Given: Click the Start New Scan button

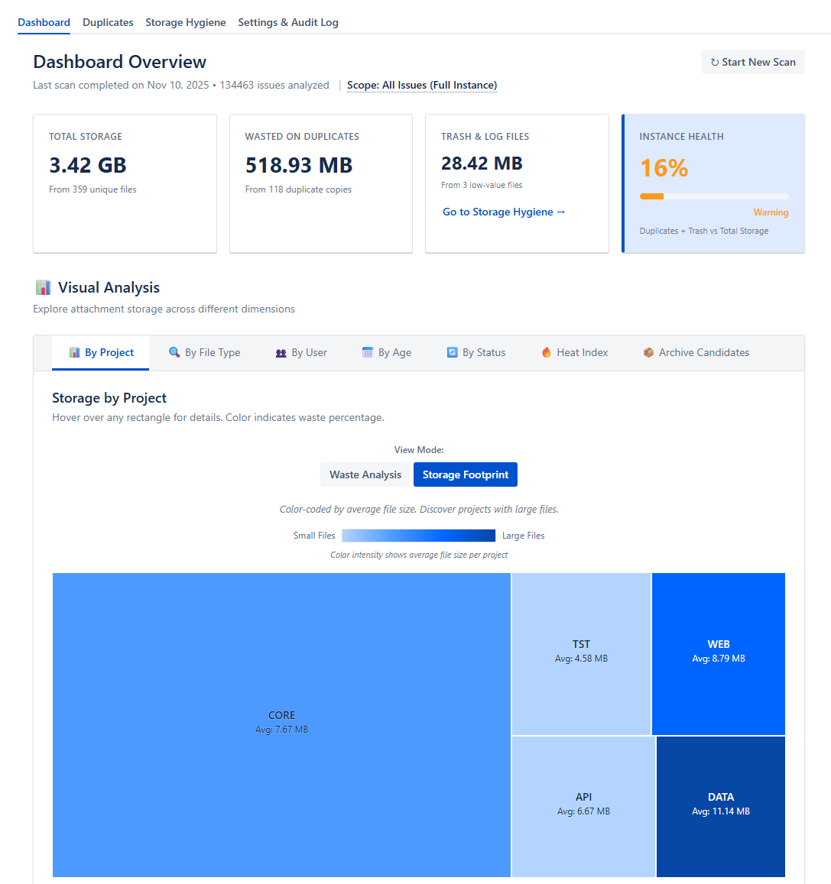Looking at the screenshot, I should click(x=752, y=61).
